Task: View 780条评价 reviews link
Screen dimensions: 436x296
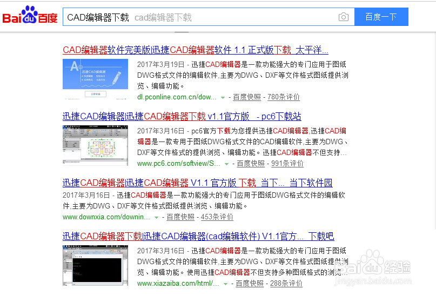Action: click(284, 97)
